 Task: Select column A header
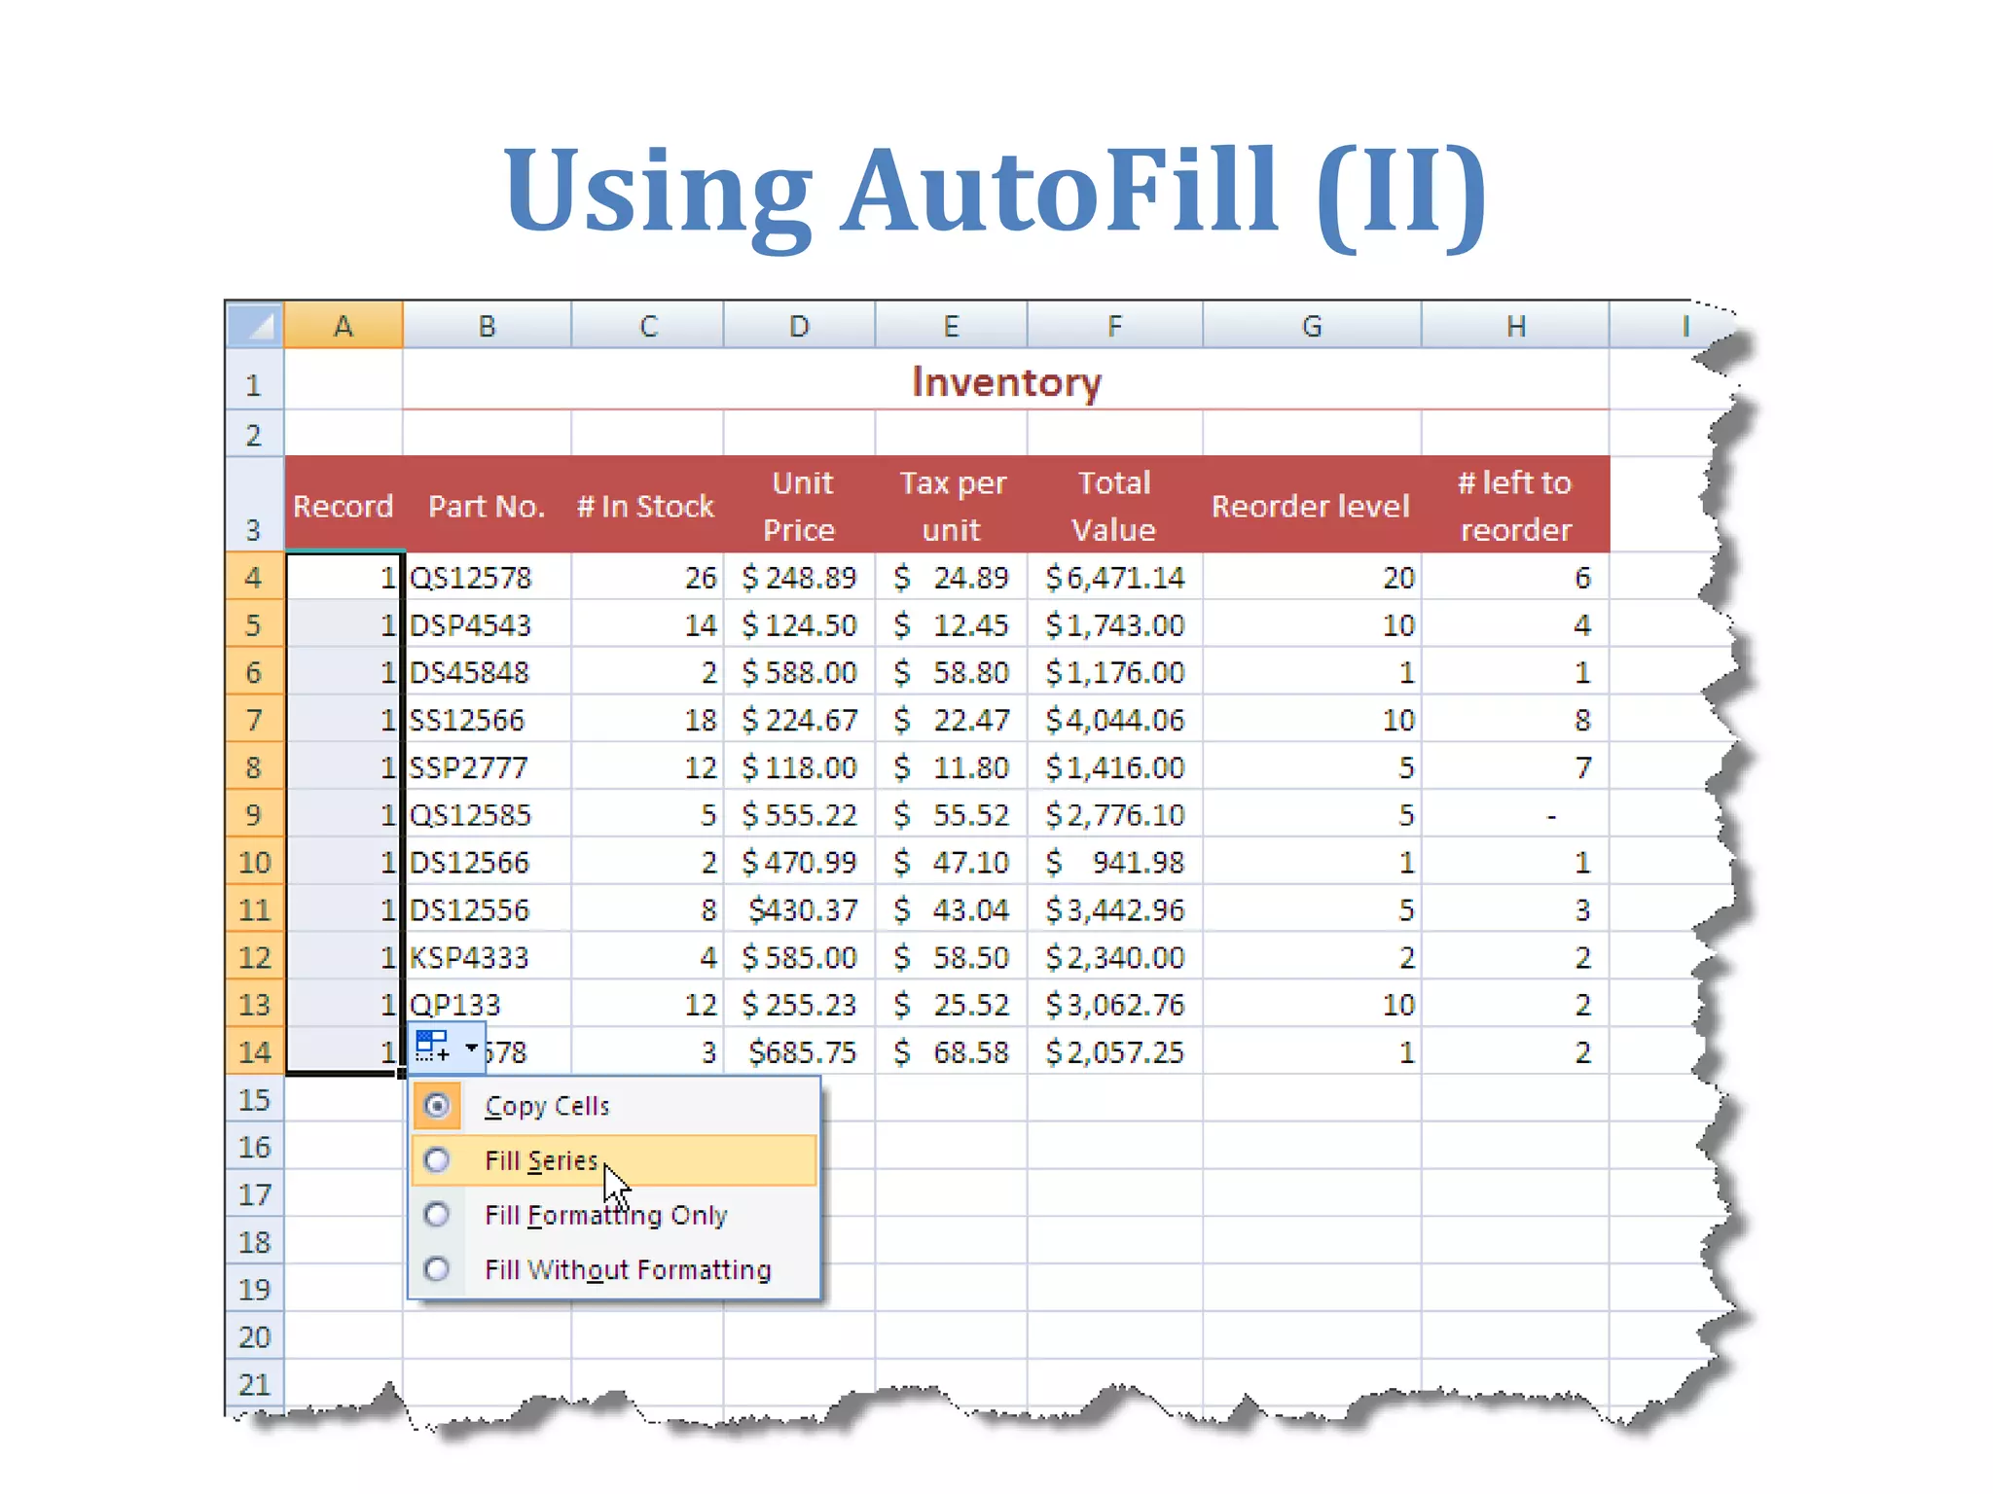point(344,325)
